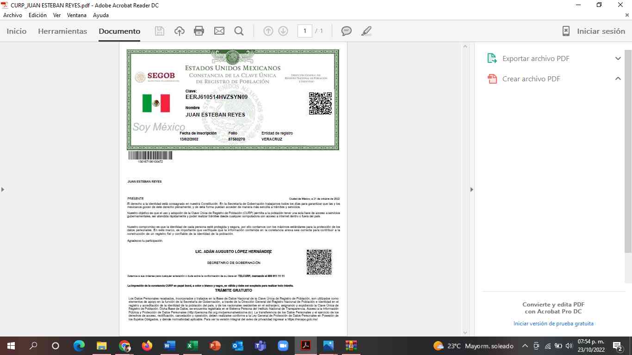Switch to the Herramientas tab
Viewport: 632px width, 355px height.
[x=62, y=31]
